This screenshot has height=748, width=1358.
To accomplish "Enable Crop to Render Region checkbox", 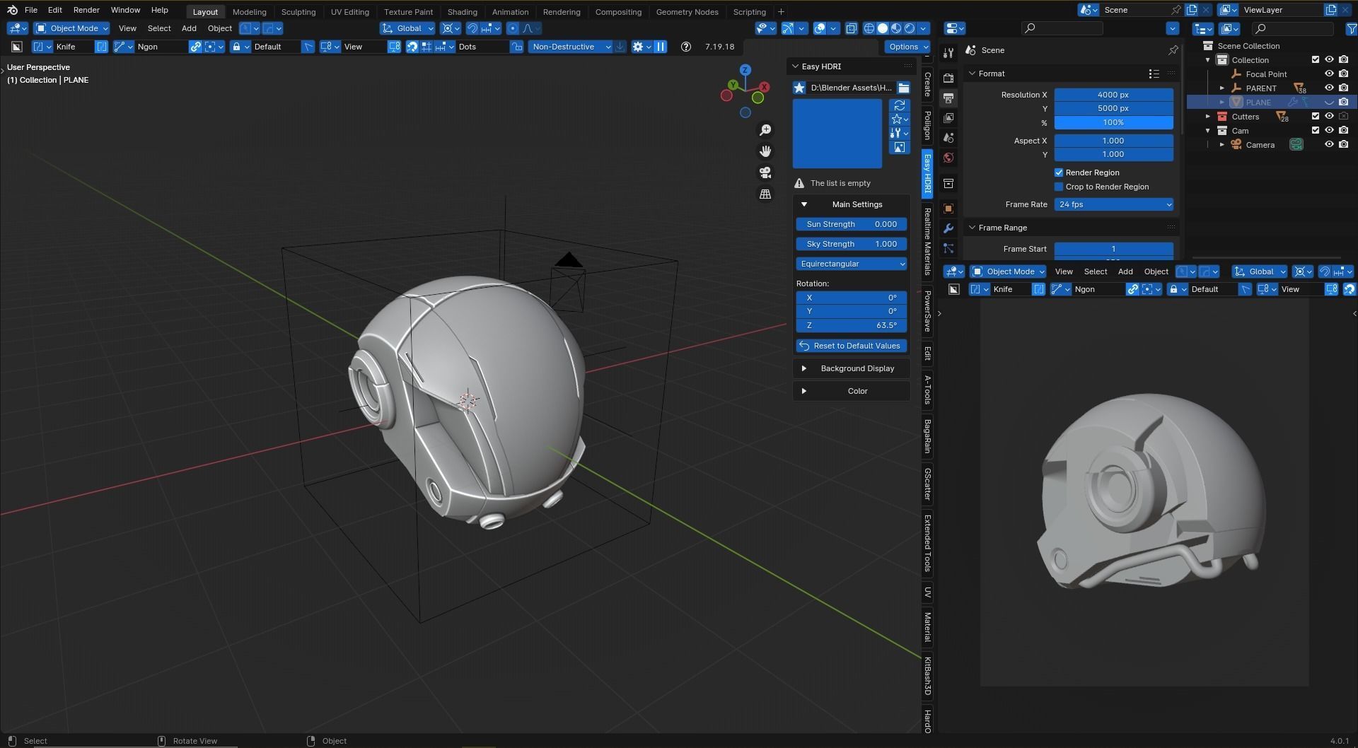I will pos(1059,187).
